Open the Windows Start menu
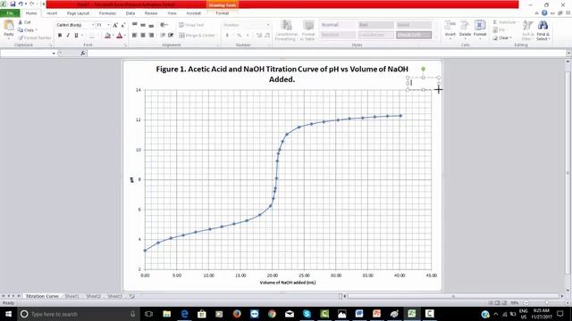Screen dimensions: 572x321 [8, 314]
